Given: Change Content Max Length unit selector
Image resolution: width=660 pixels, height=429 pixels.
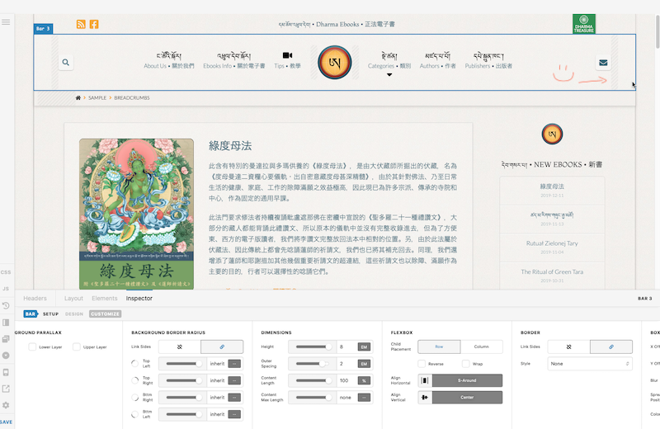Looking at the screenshot, I should coord(364,398).
